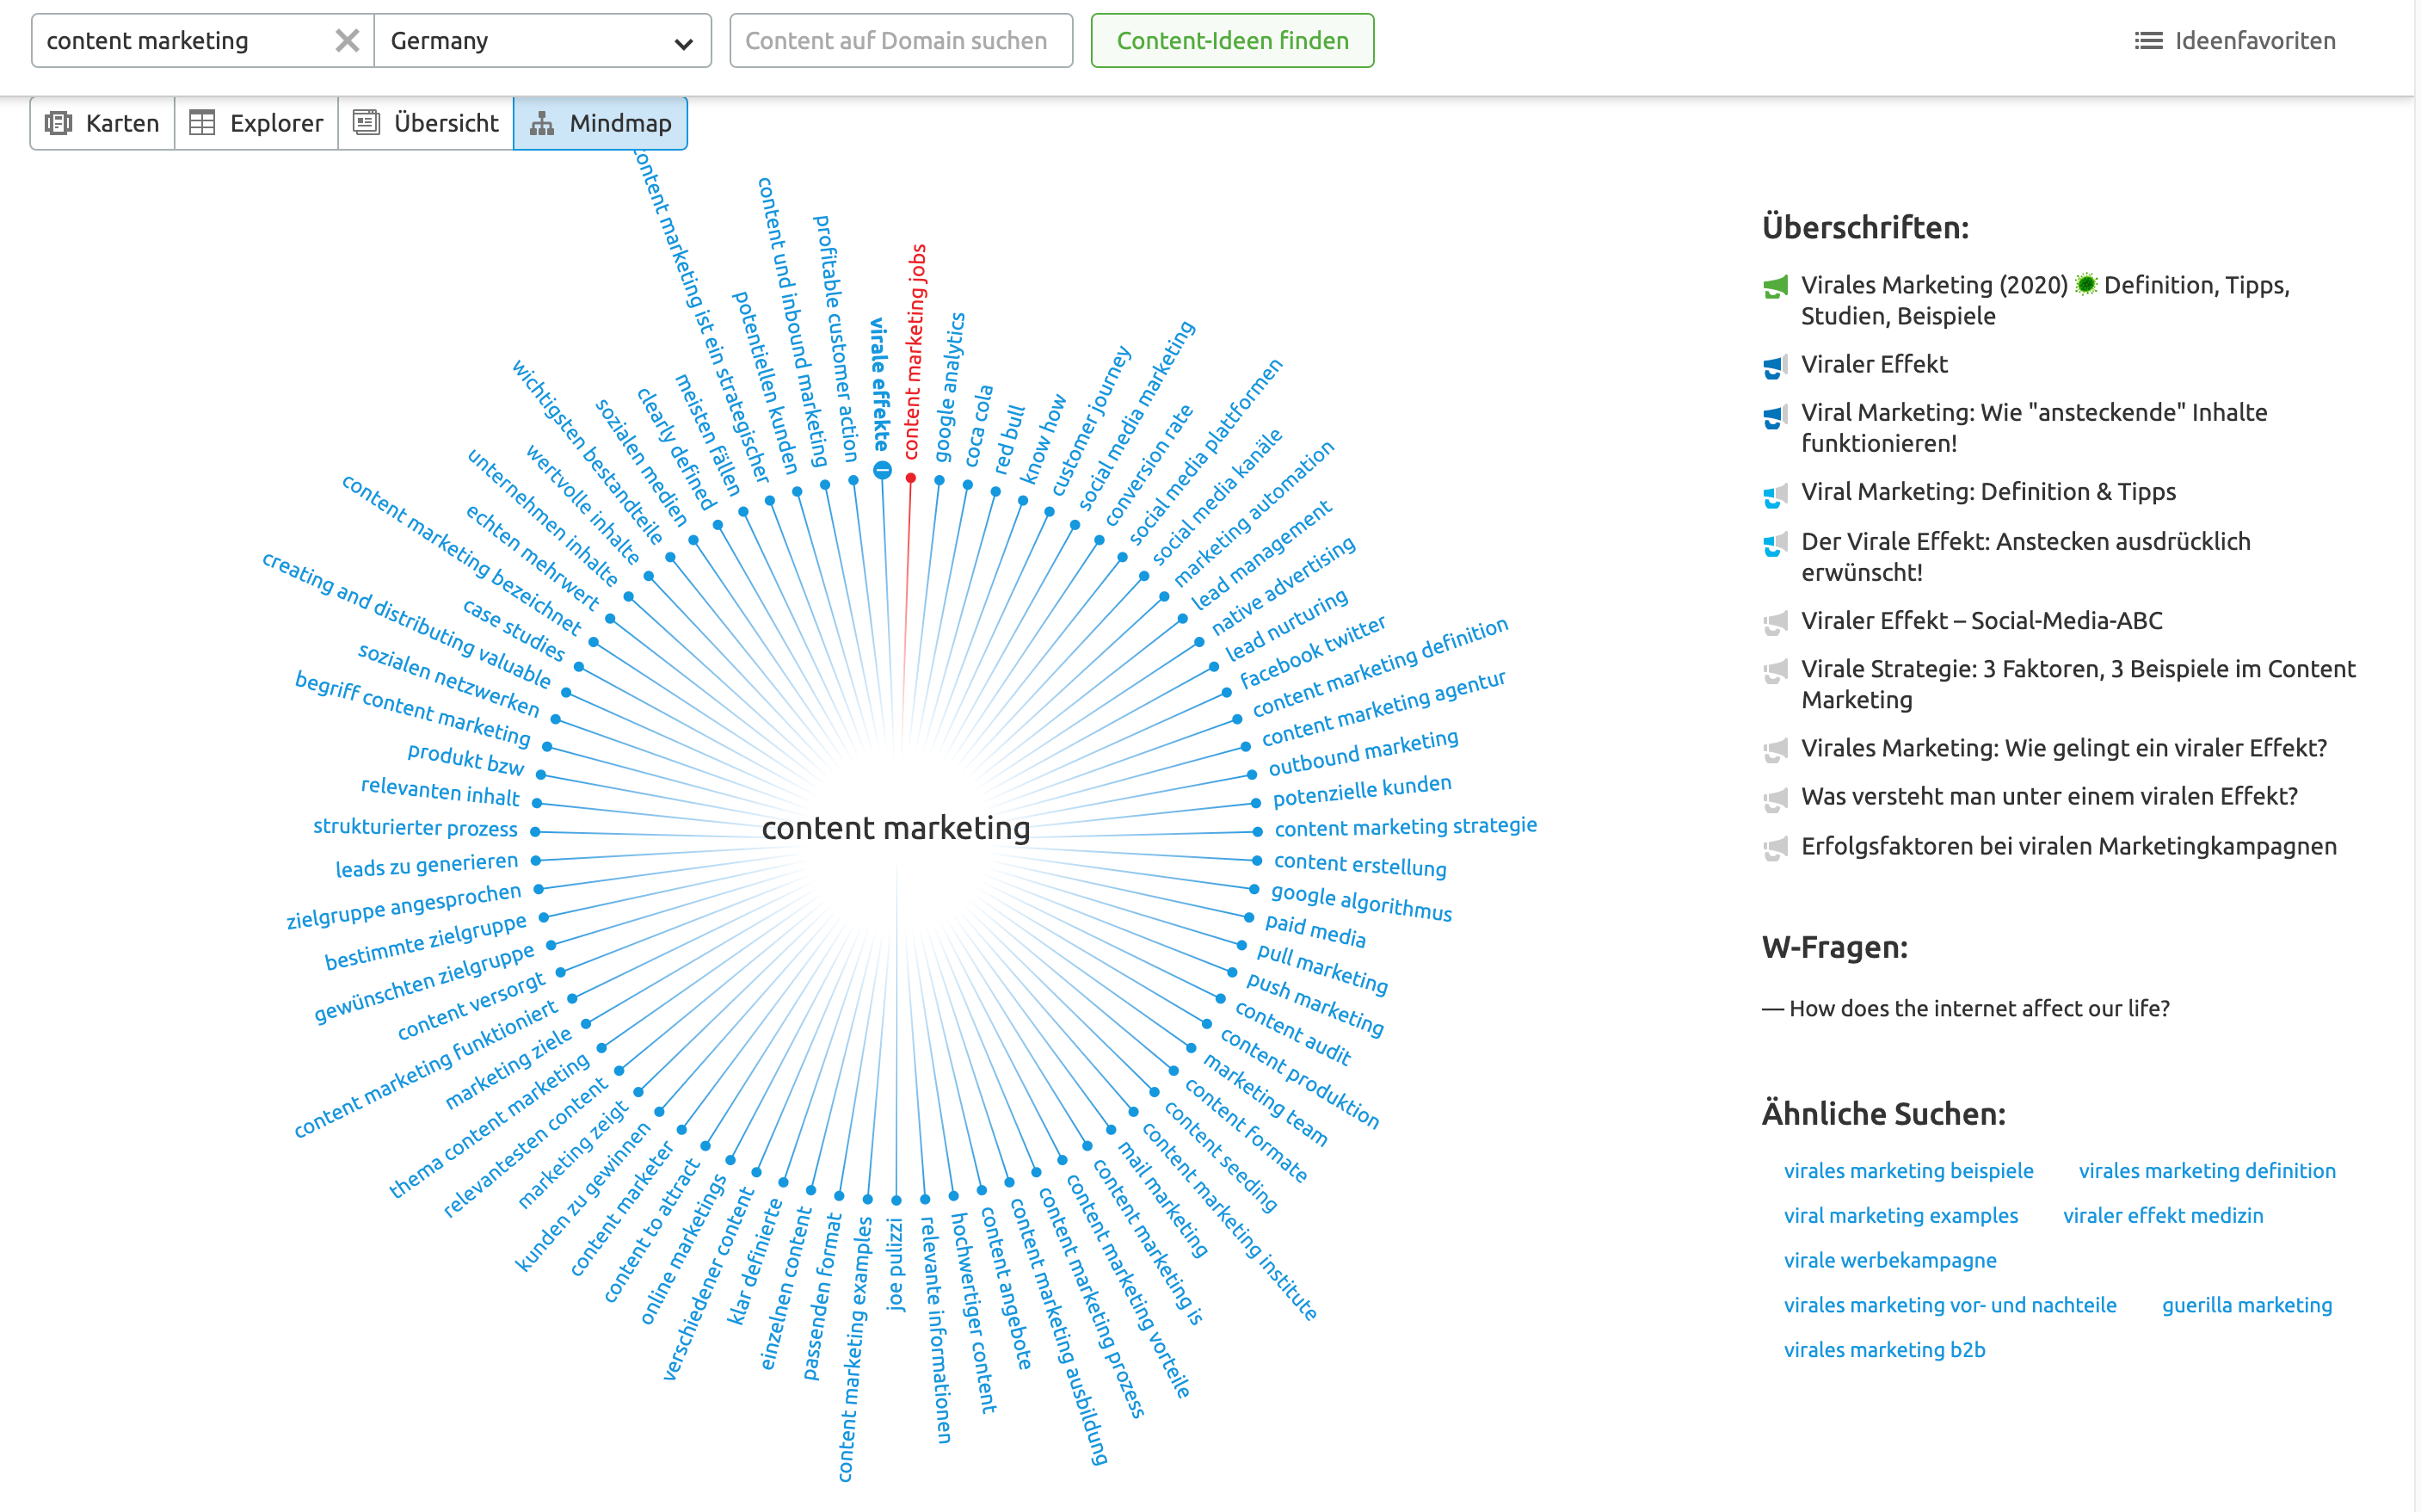Click the Übersicht tab icon
This screenshot has width=2421, height=1512.
pyautogui.click(x=367, y=122)
